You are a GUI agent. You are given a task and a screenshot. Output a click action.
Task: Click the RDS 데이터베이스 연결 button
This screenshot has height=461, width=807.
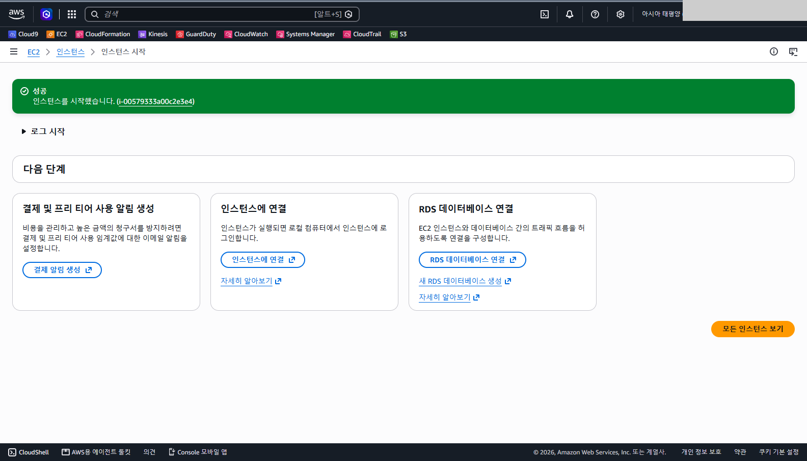click(x=472, y=260)
